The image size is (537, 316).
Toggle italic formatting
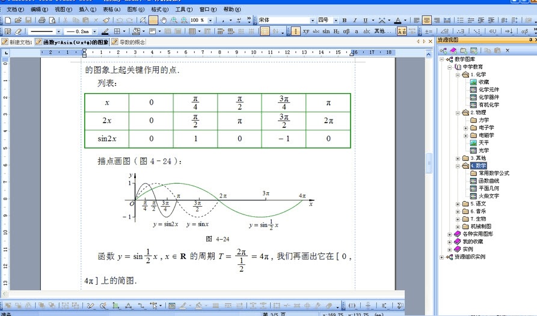click(355, 20)
